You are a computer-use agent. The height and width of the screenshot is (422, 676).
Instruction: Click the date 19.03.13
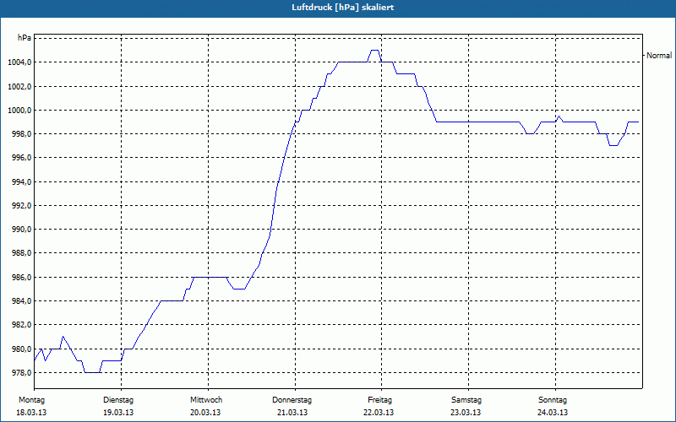118,413
